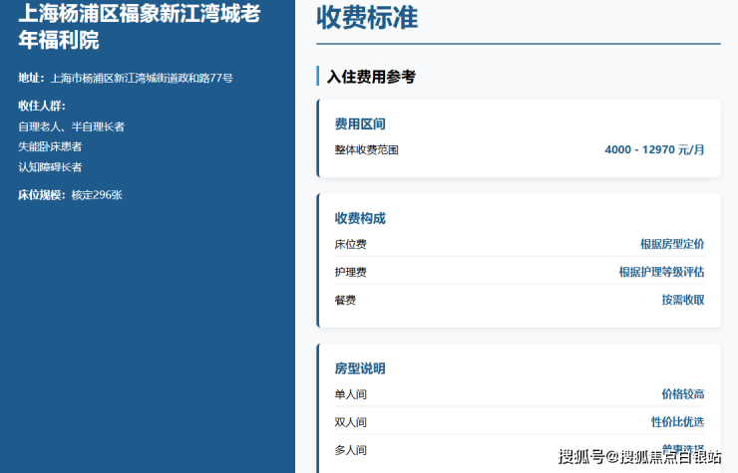Click the 收住人群 label

(42, 106)
